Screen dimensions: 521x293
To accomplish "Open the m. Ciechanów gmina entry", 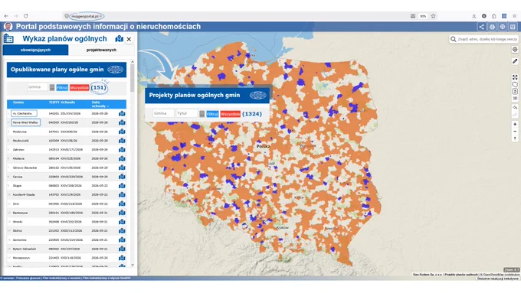I will pyautogui.click(x=24, y=113).
